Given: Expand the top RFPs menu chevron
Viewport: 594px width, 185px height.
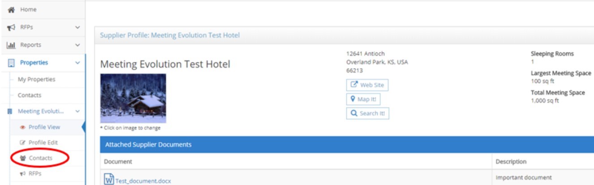Looking at the screenshot, I should (78, 27).
